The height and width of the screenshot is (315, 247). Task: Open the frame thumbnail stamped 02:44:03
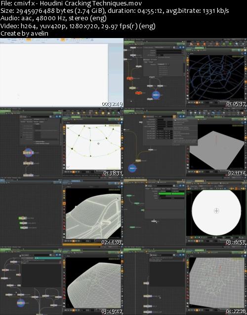click(62, 211)
